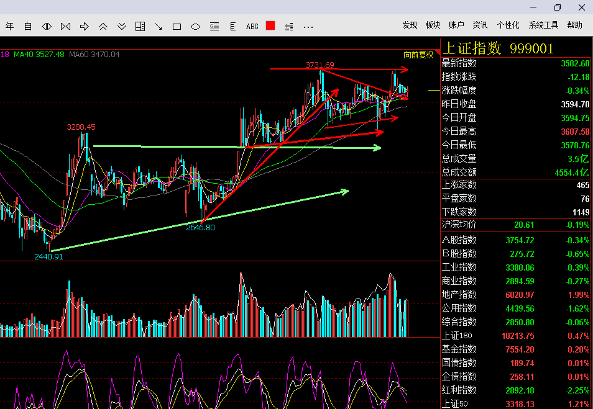Click the 上证50 index row
The image size is (593, 409).
[515, 403]
